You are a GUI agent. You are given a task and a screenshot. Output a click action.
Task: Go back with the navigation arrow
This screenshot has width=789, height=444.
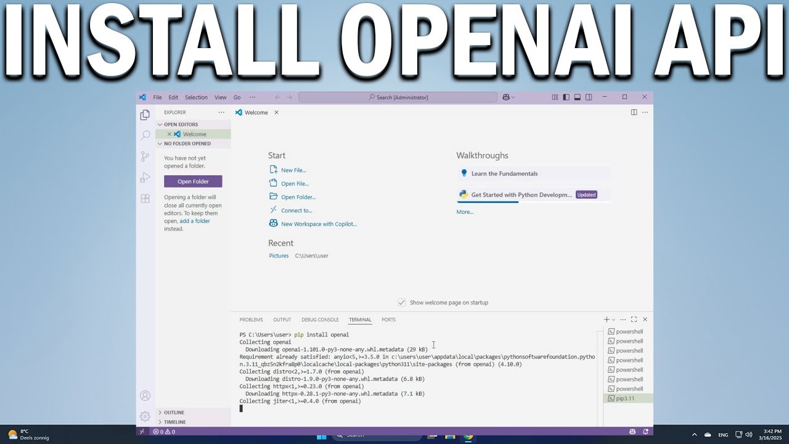coord(277,97)
